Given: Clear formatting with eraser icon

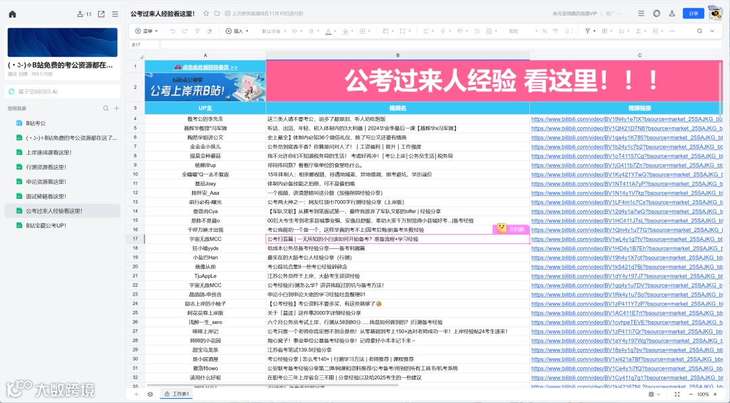Looking at the screenshot, I should pos(210,31).
